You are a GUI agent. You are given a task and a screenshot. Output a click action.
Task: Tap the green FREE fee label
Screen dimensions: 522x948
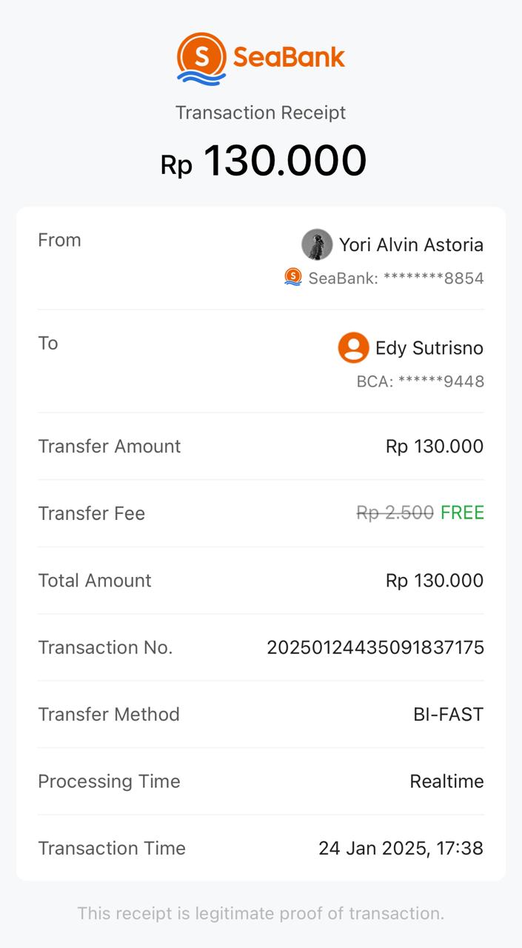(462, 513)
